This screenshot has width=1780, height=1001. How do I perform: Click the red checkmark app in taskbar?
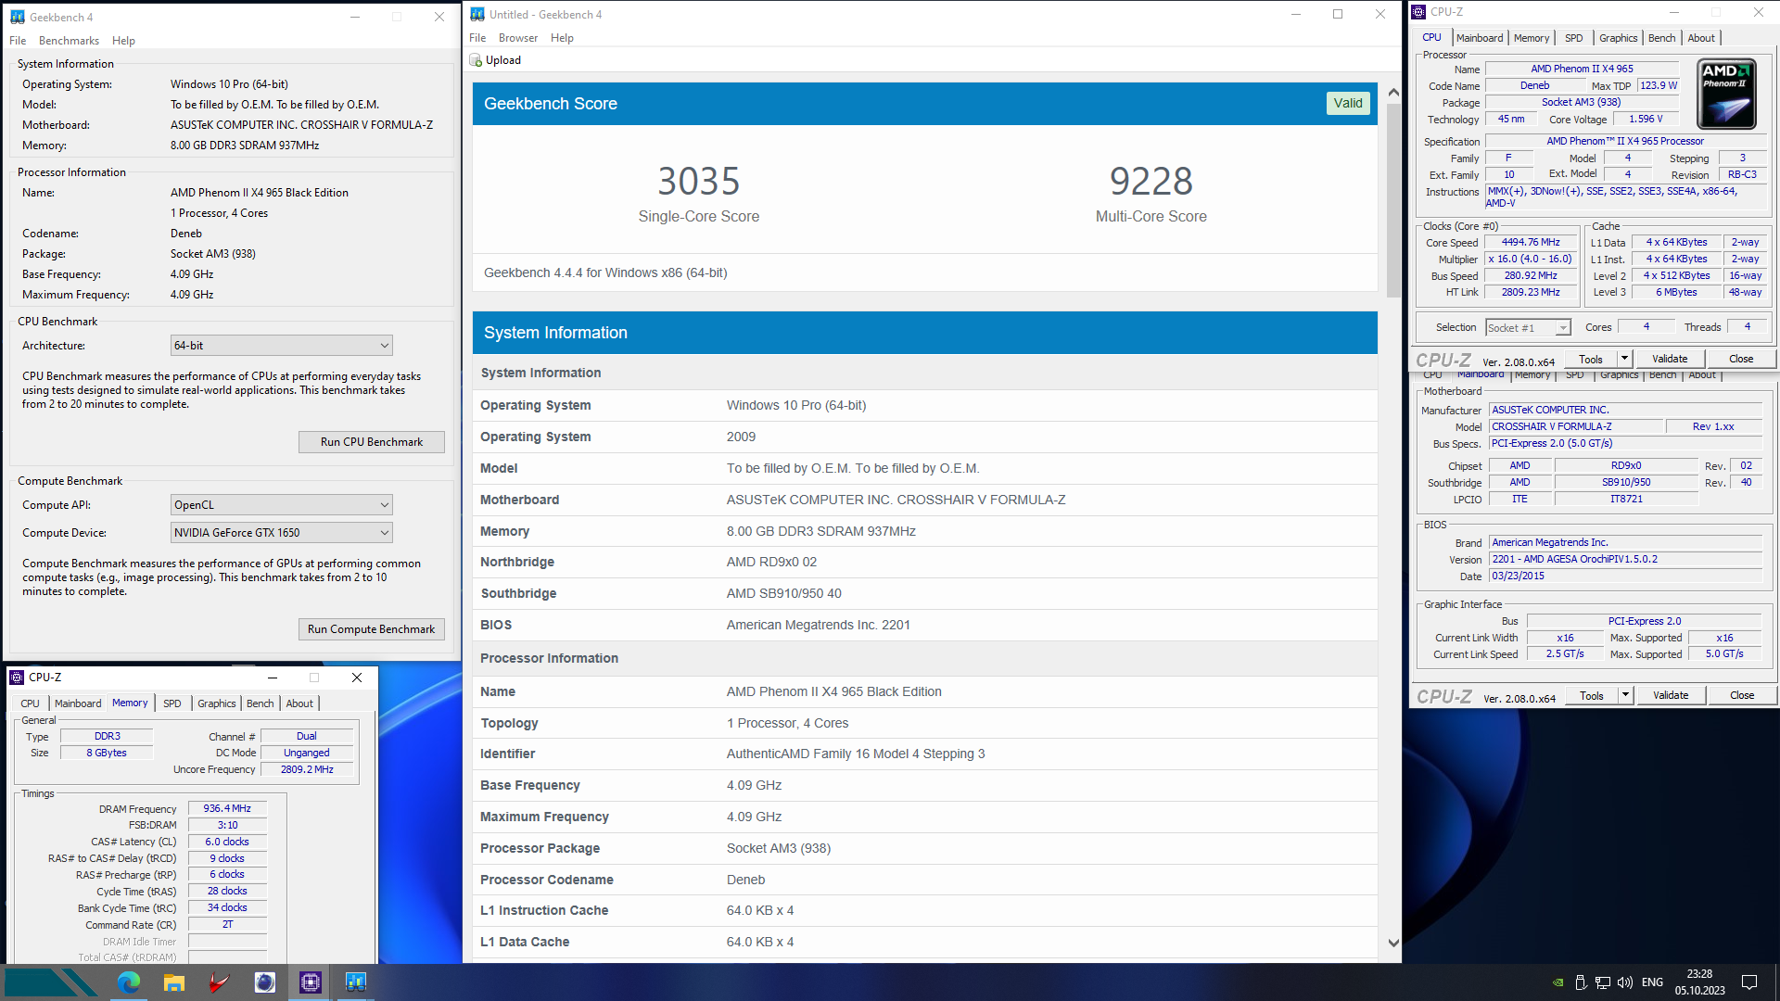(x=219, y=982)
